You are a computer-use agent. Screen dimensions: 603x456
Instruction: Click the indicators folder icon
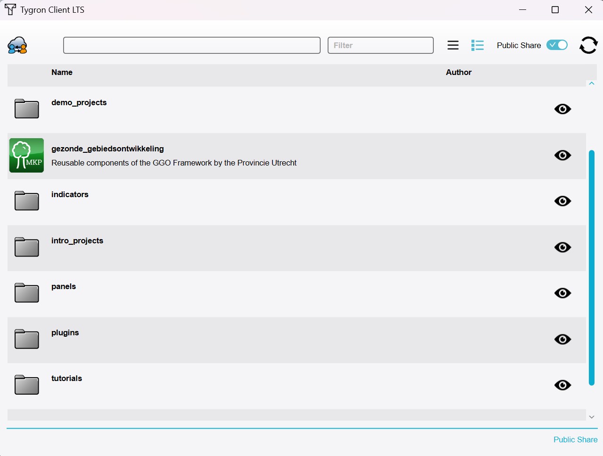pos(26,201)
